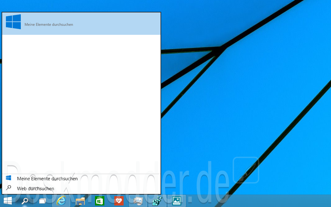
Task: Open Task View from the taskbar
Action: point(42,201)
